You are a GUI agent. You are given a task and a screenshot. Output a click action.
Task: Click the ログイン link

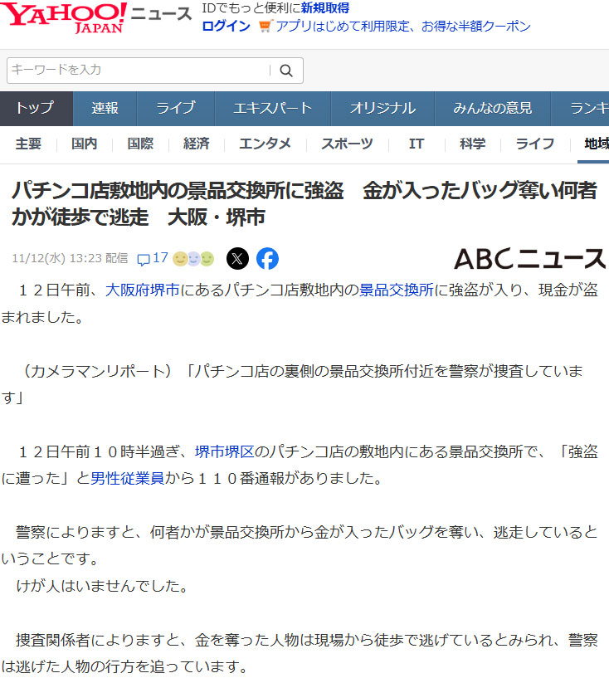pyautogui.click(x=226, y=27)
